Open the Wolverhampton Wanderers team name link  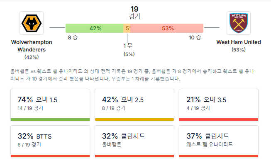coord(32,46)
